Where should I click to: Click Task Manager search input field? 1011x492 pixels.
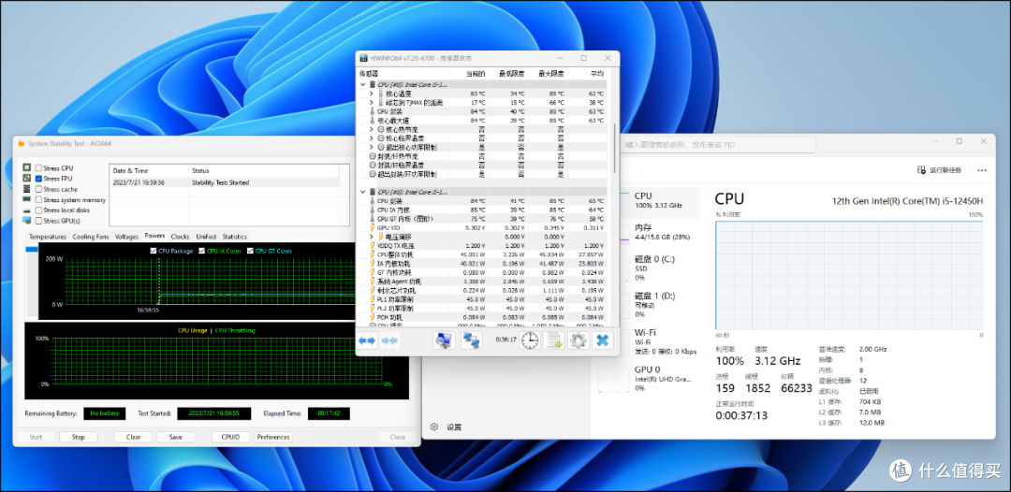point(717,145)
